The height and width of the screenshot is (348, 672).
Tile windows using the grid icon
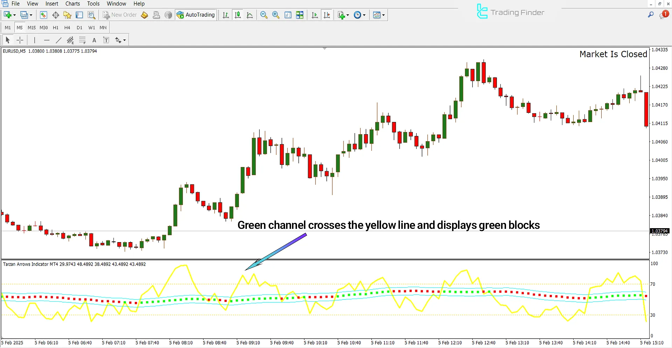[300, 15]
